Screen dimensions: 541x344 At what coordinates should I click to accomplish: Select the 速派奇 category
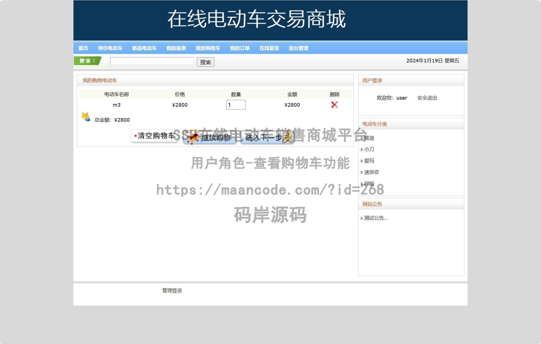pos(372,172)
